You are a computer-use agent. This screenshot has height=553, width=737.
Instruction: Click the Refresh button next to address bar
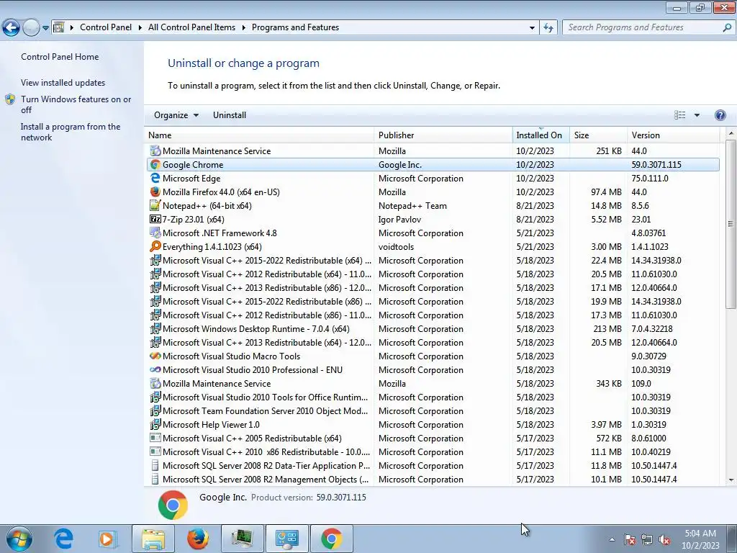pos(548,28)
